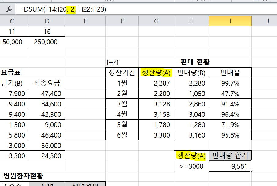This screenshot has height=186, width=277.
Task: Select the 생산기간 header cell in 표4
Action: coord(122,73)
